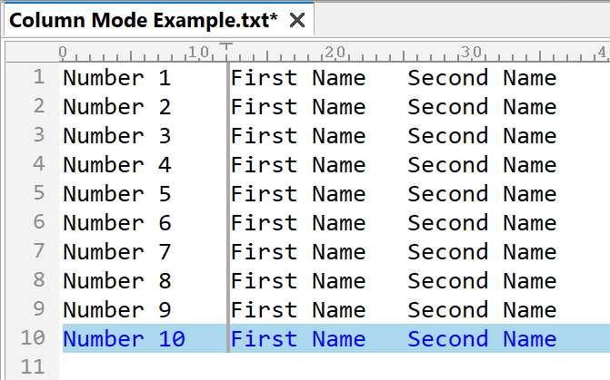Select line number 1 in gutter

pyautogui.click(x=38, y=77)
